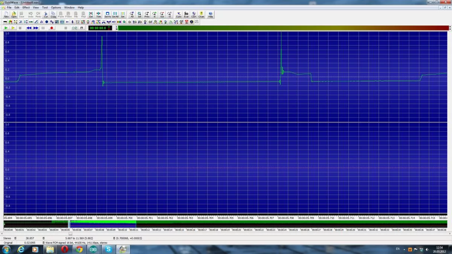This screenshot has height=254, width=452.
Task: Click the Sel All toolbar icon
Action: click(x=115, y=15)
